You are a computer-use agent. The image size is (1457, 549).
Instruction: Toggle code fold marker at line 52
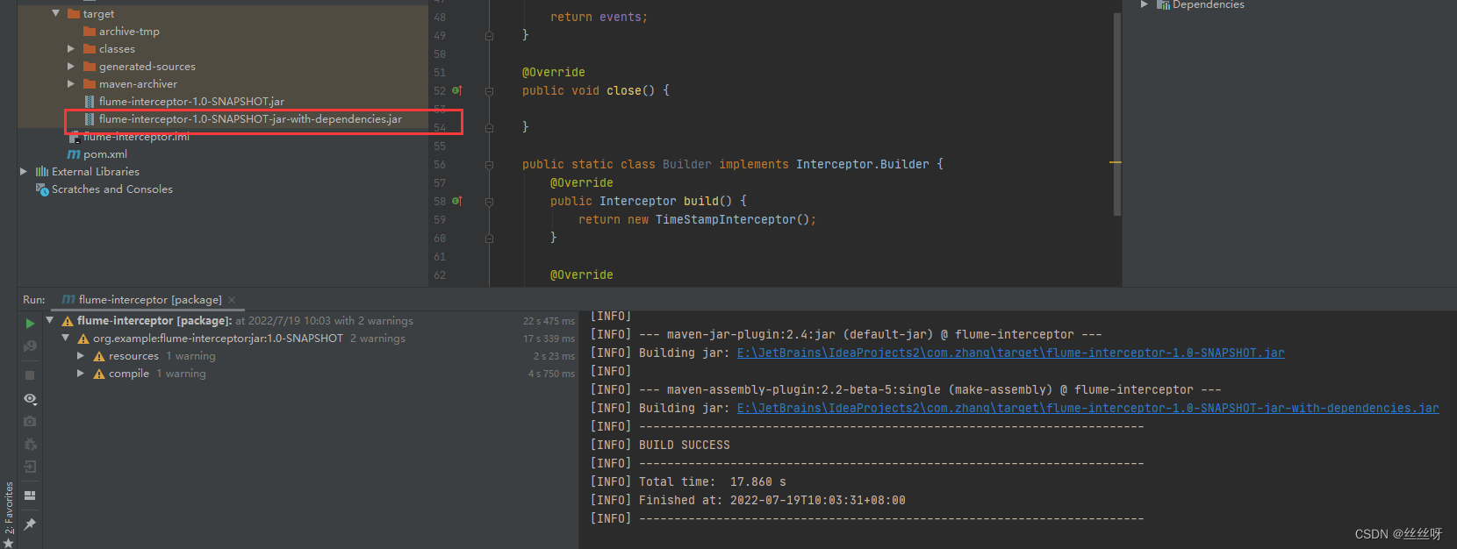click(489, 91)
